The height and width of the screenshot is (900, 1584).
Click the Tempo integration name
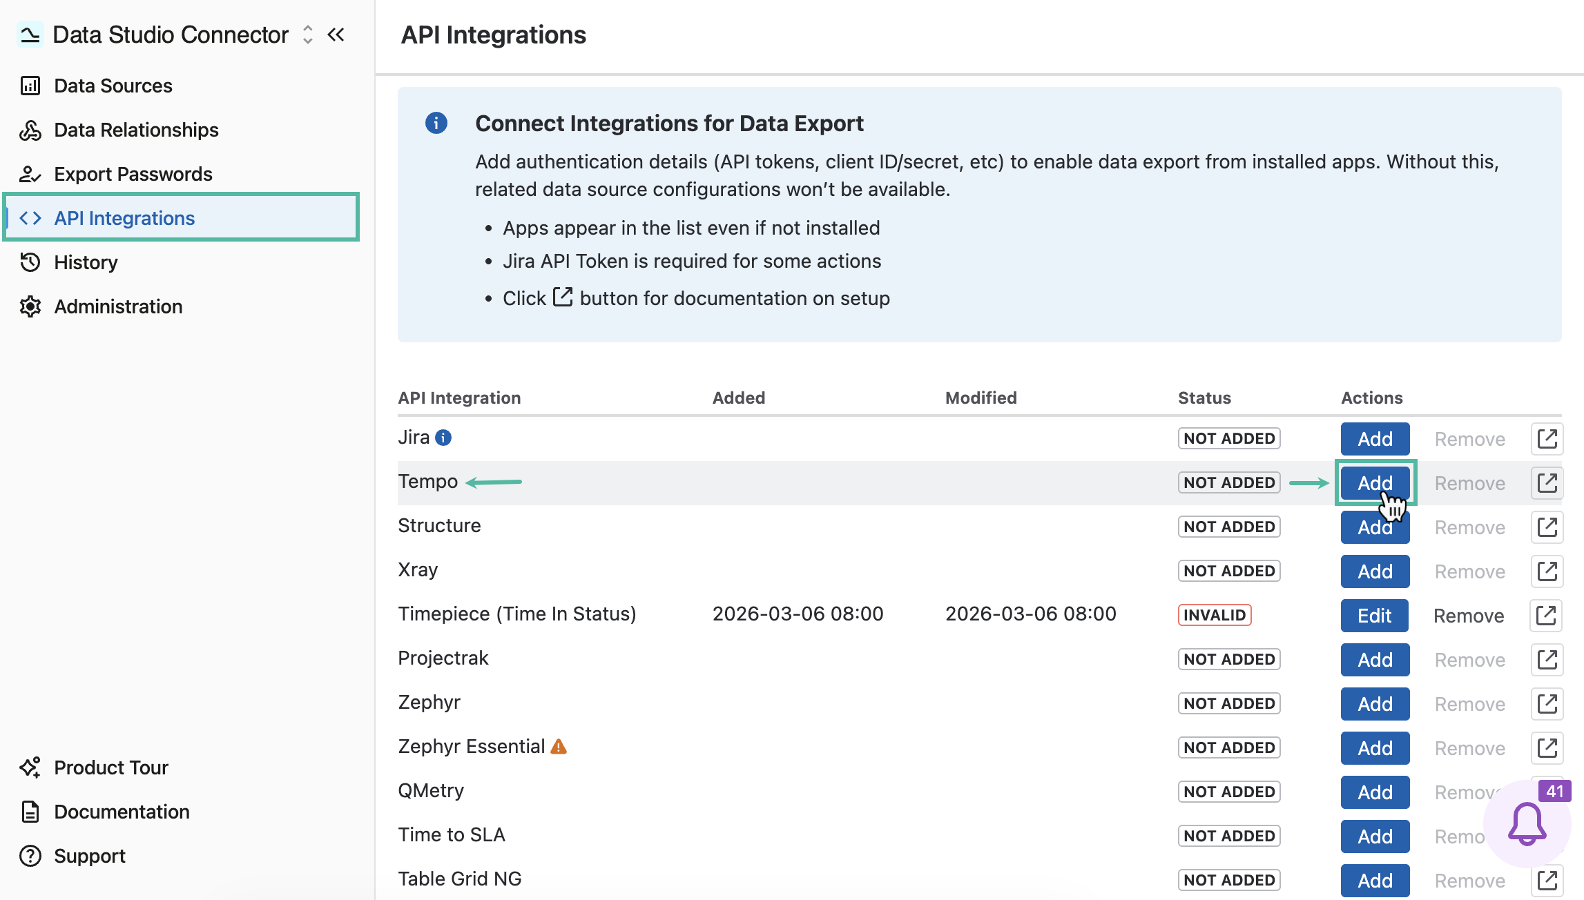coord(428,482)
